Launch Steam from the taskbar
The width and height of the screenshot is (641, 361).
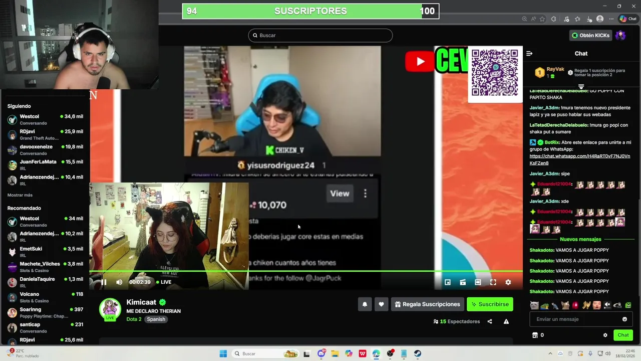click(418, 353)
